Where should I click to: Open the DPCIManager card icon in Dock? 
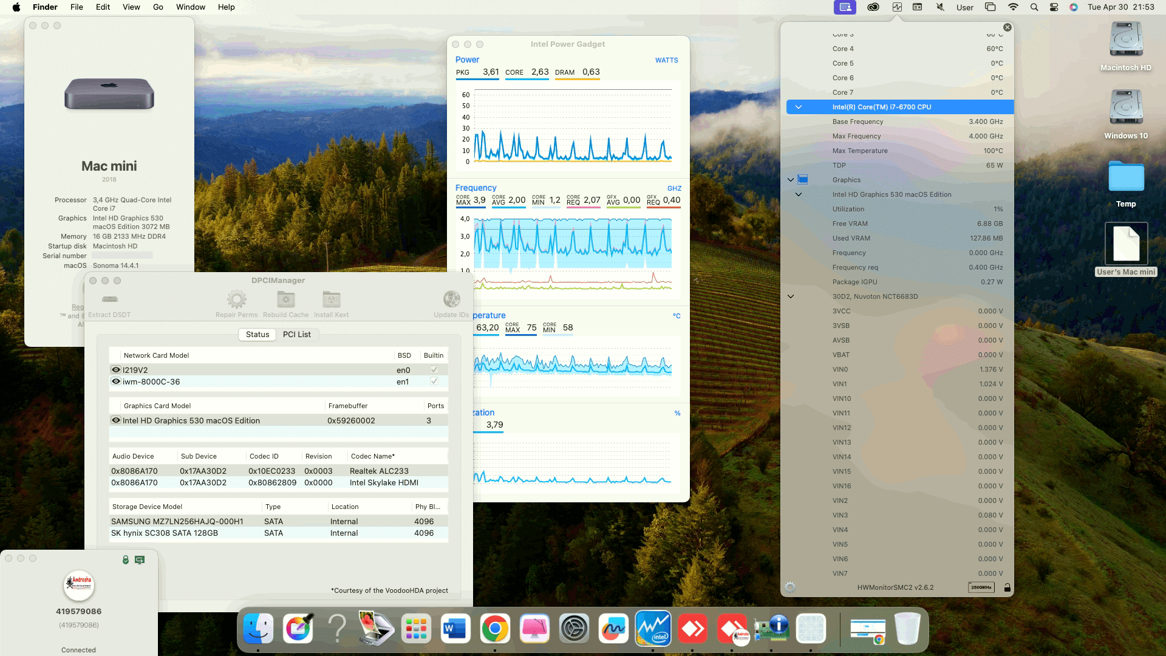[771, 629]
